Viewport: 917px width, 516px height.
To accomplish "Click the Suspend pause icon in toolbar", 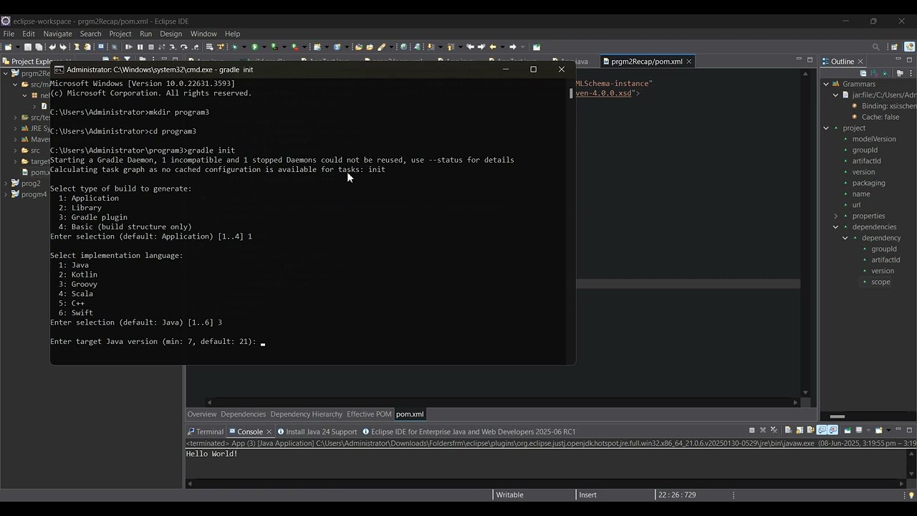I will tap(140, 47).
